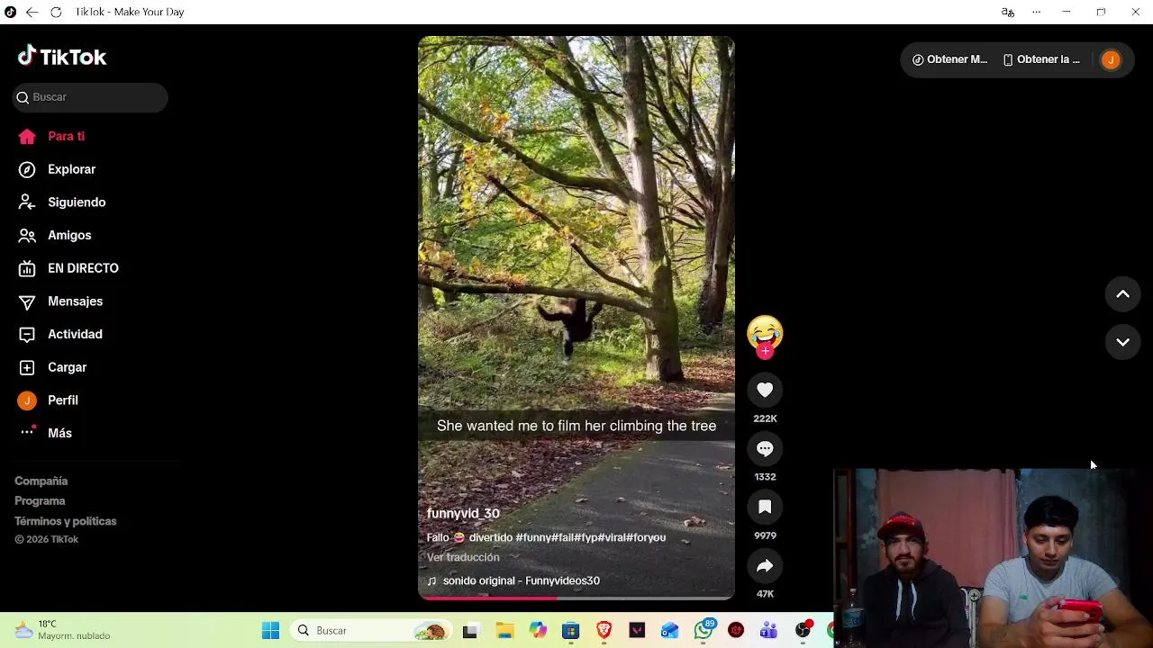Expand the Programa footer section
This screenshot has width=1153, height=648.
pyautogui.click(x=40, y=501)
